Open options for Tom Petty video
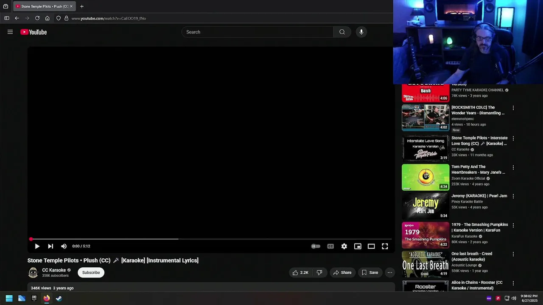The image size is (543, 305). [x=513, y=167]
